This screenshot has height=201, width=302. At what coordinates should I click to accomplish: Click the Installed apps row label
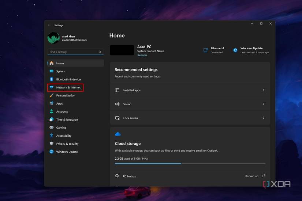[x=132, y=90]
